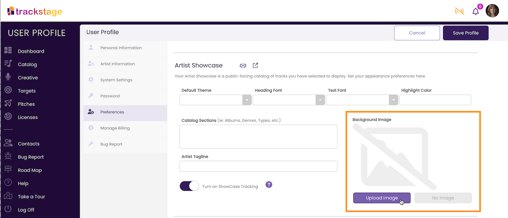Click the Targets bullseye icon

point(8,90)
